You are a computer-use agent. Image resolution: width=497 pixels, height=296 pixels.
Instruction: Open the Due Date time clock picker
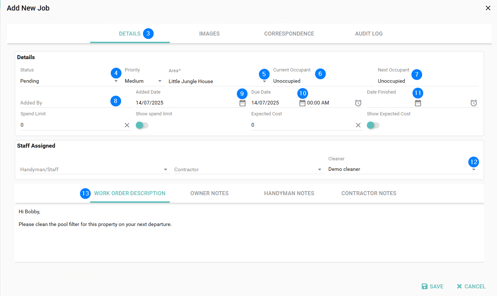click(x=358, y=103)
